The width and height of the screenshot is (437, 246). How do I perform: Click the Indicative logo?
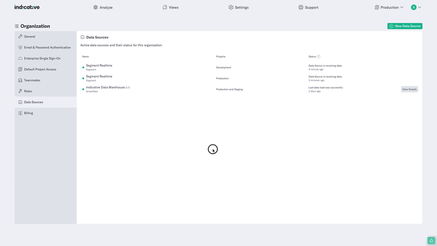point(27,7)
